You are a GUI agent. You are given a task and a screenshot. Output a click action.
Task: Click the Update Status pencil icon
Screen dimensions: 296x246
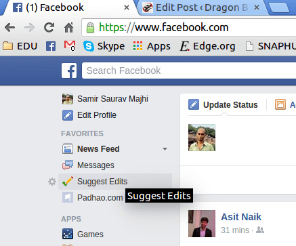194,104
